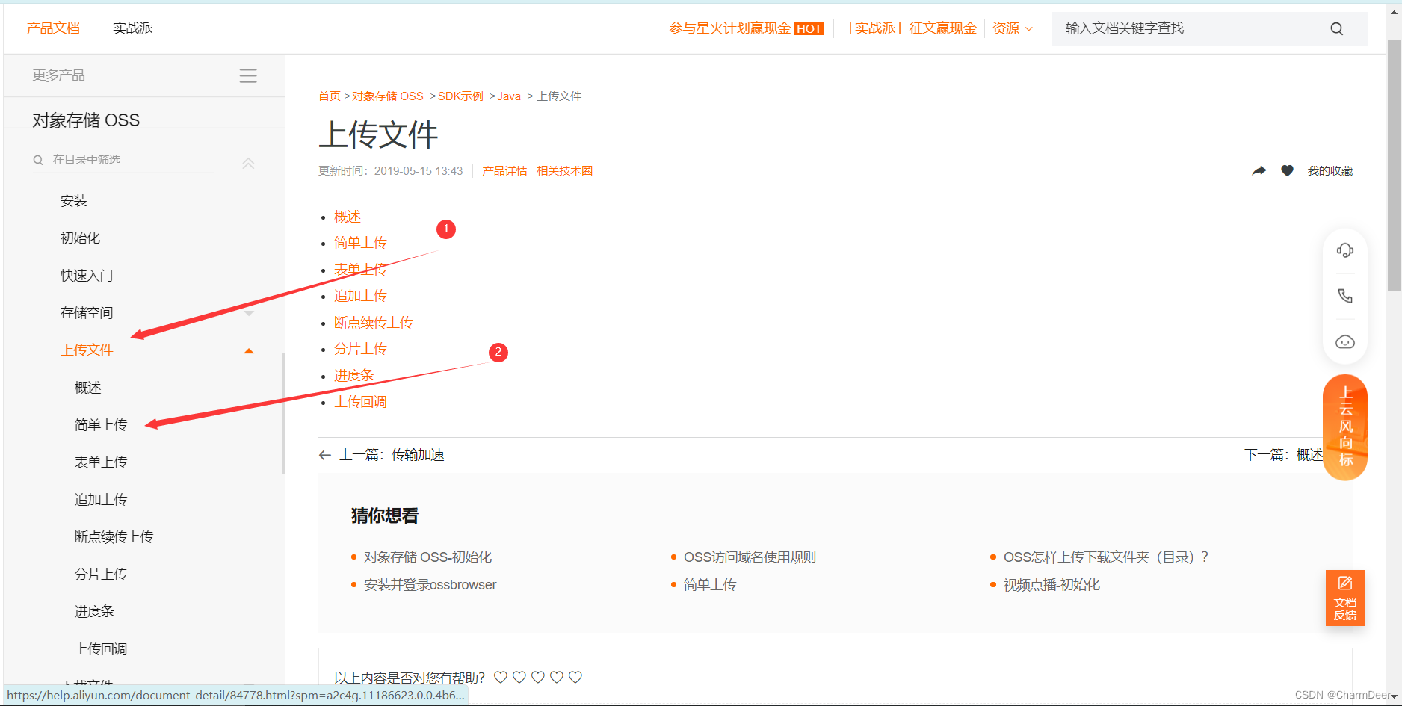Screen dimensions: 1402x706
Task: Select 概述 in the sidebar tree
Action: 88,388
